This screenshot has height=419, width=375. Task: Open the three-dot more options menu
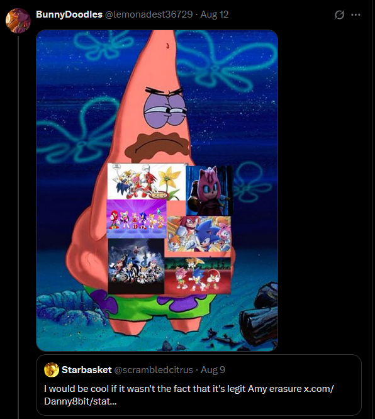(355, 14)
